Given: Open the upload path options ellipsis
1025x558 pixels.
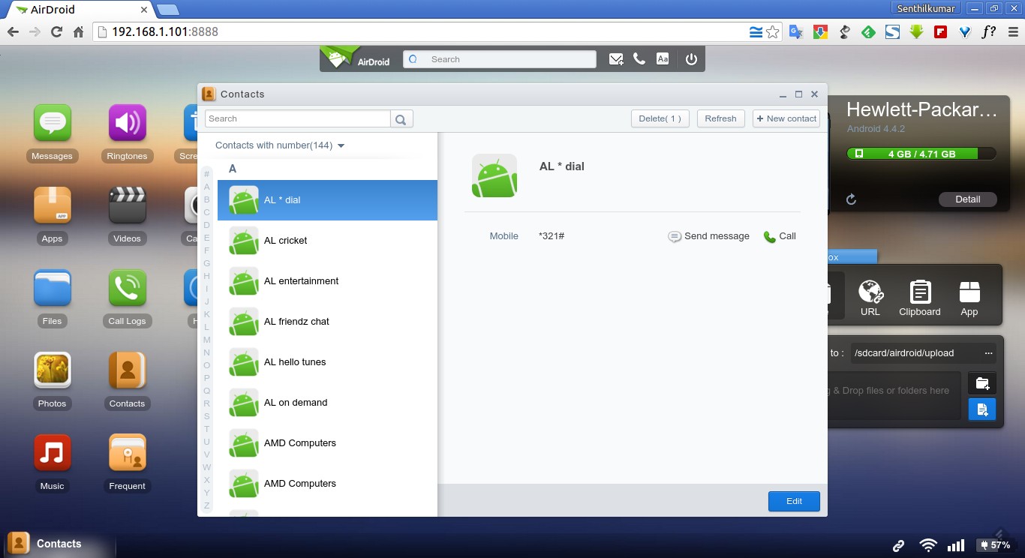Looking at the screenshot, I should tap(988, 353).
